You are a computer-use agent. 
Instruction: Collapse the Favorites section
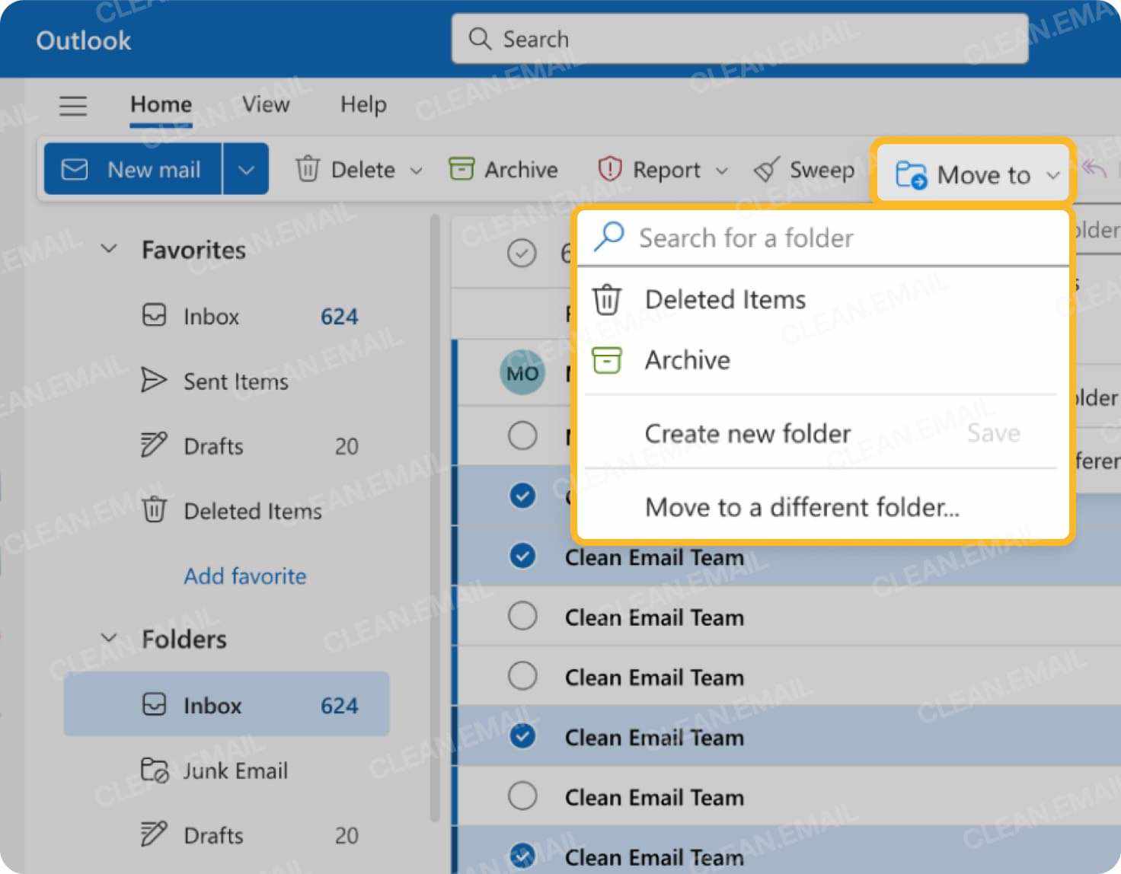coord(108,248)
